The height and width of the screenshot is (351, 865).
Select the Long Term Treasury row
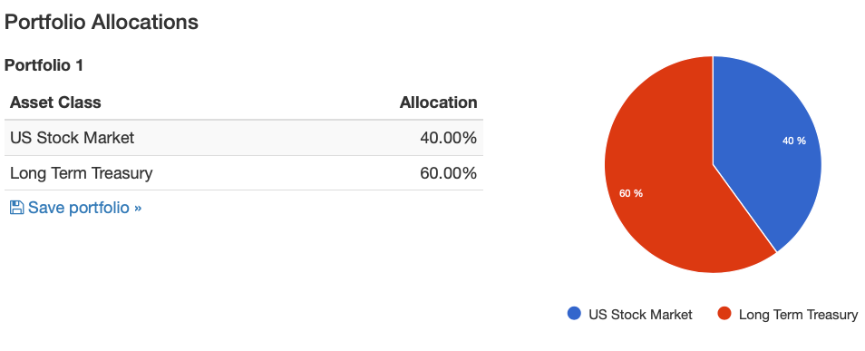[244, 173]
